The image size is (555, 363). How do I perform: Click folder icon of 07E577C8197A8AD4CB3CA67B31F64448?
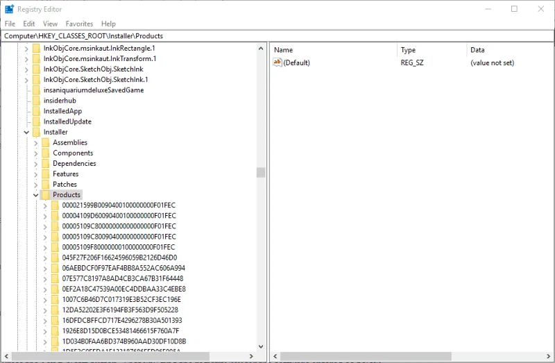[55, 278]
